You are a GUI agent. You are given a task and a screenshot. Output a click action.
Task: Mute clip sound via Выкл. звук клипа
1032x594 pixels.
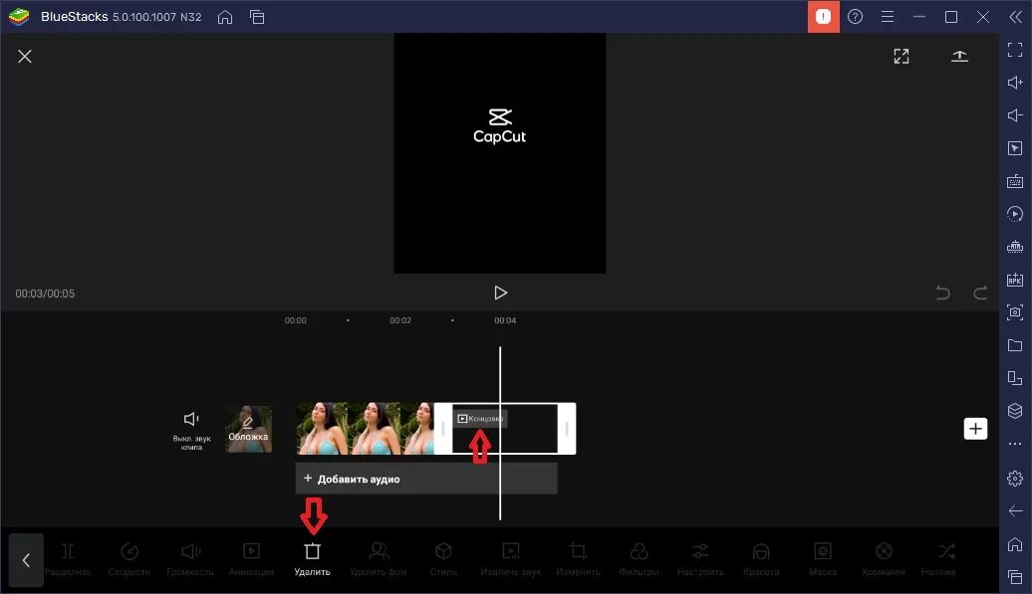pyautogui.click(x=191, y=431)
